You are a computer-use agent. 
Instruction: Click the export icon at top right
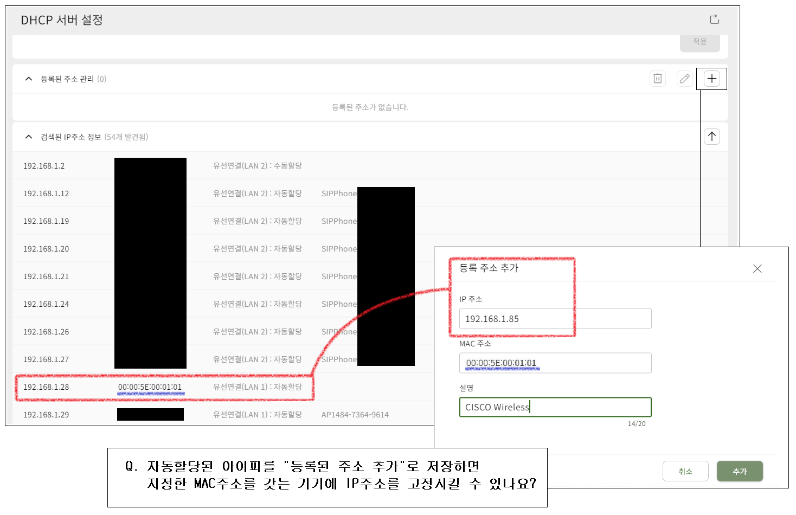point(715,20)
